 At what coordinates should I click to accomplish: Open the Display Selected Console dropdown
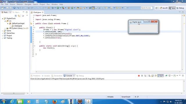tap(172, 76)
